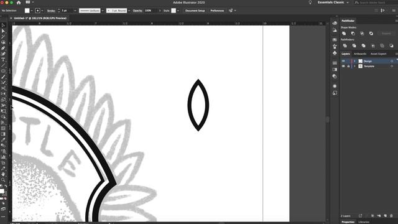Select the Layers tab

point(346,54)
